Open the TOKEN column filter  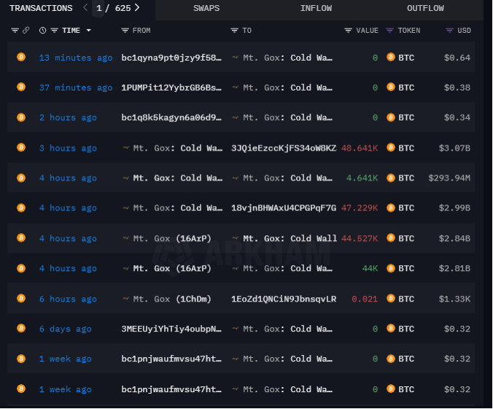[390, 31]
